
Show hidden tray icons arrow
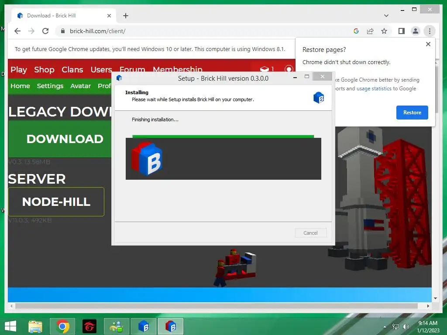(385, 327)
